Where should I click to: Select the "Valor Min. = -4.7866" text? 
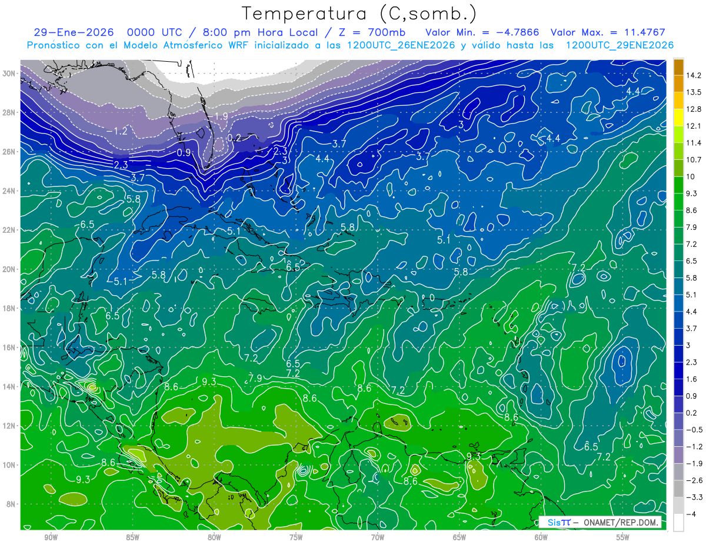(x=482, y=32)
